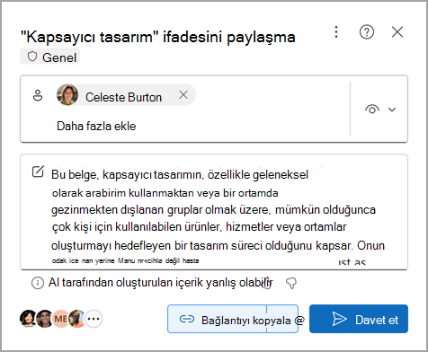This screenshot has height=352, width=428.
Task: Expand the permission level dropdown chevron
Action: (392, 110)
